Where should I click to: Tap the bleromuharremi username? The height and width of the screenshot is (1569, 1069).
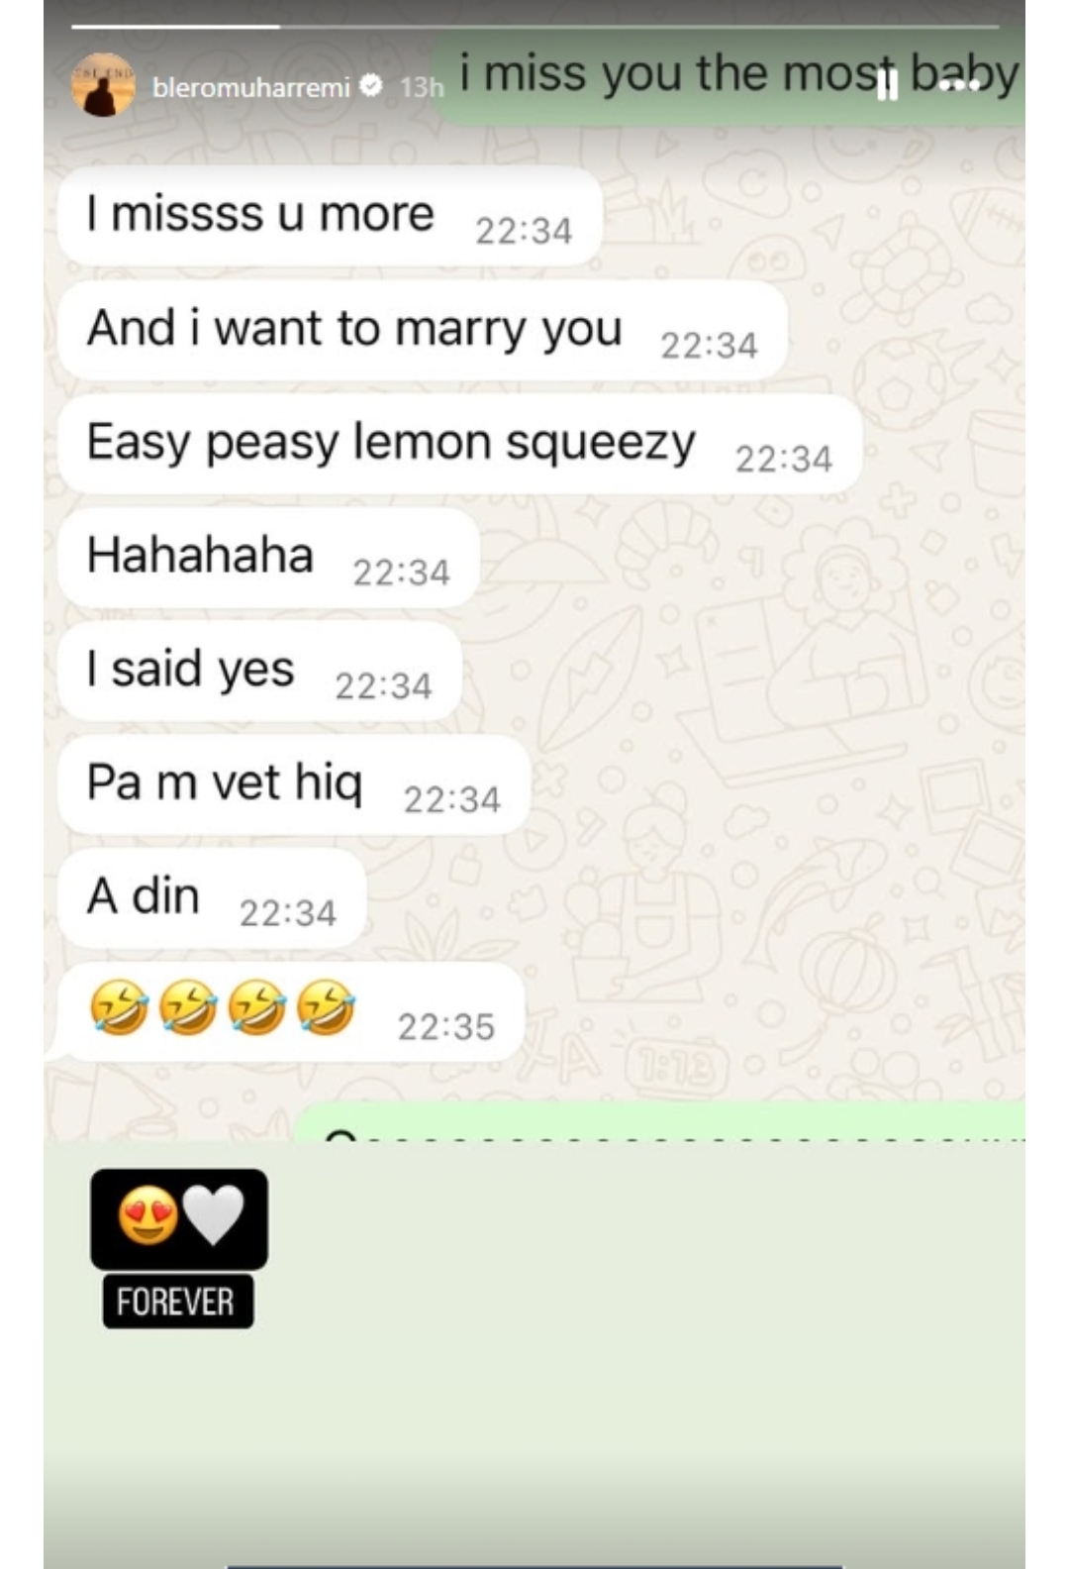[x=251, y=87]
